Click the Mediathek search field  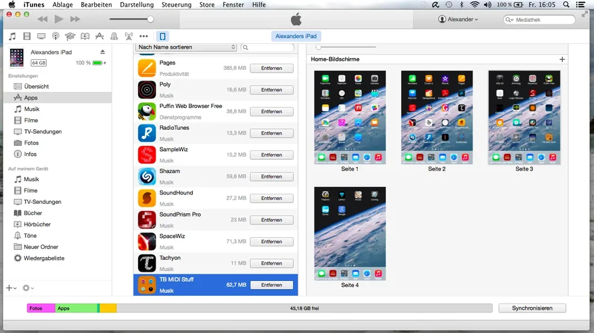[539, 20]
